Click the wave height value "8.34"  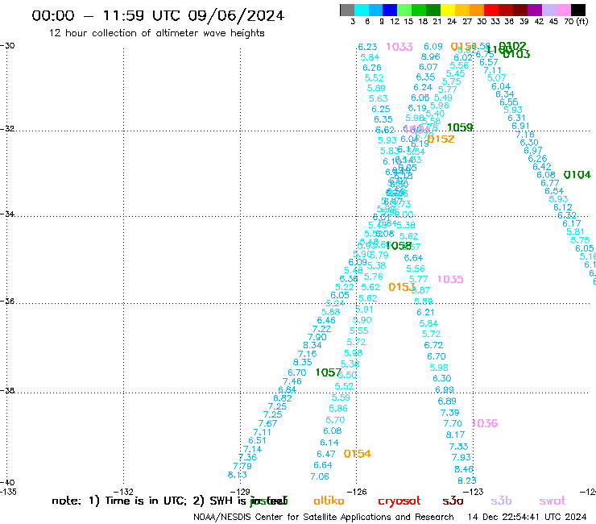click(312, 345)
